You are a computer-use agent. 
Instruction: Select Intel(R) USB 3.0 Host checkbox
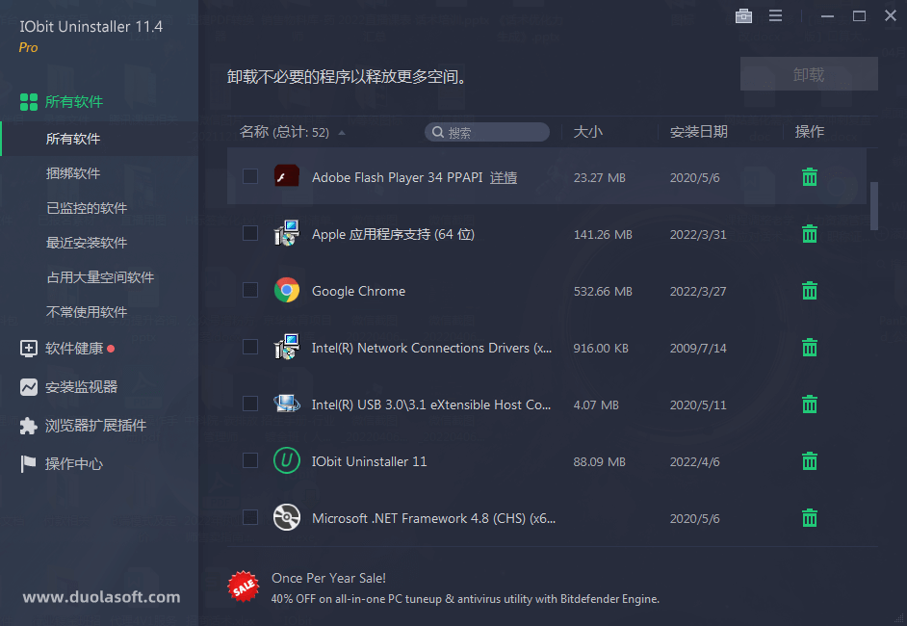click(250, 404)
